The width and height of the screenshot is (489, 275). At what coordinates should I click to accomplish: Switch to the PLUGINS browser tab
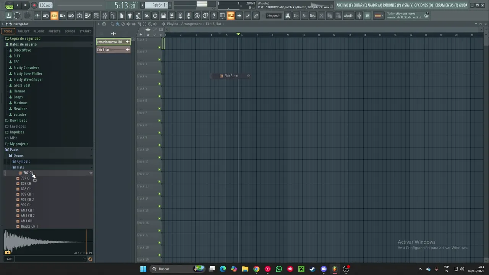pyautogui.click(x=39, y=31)
